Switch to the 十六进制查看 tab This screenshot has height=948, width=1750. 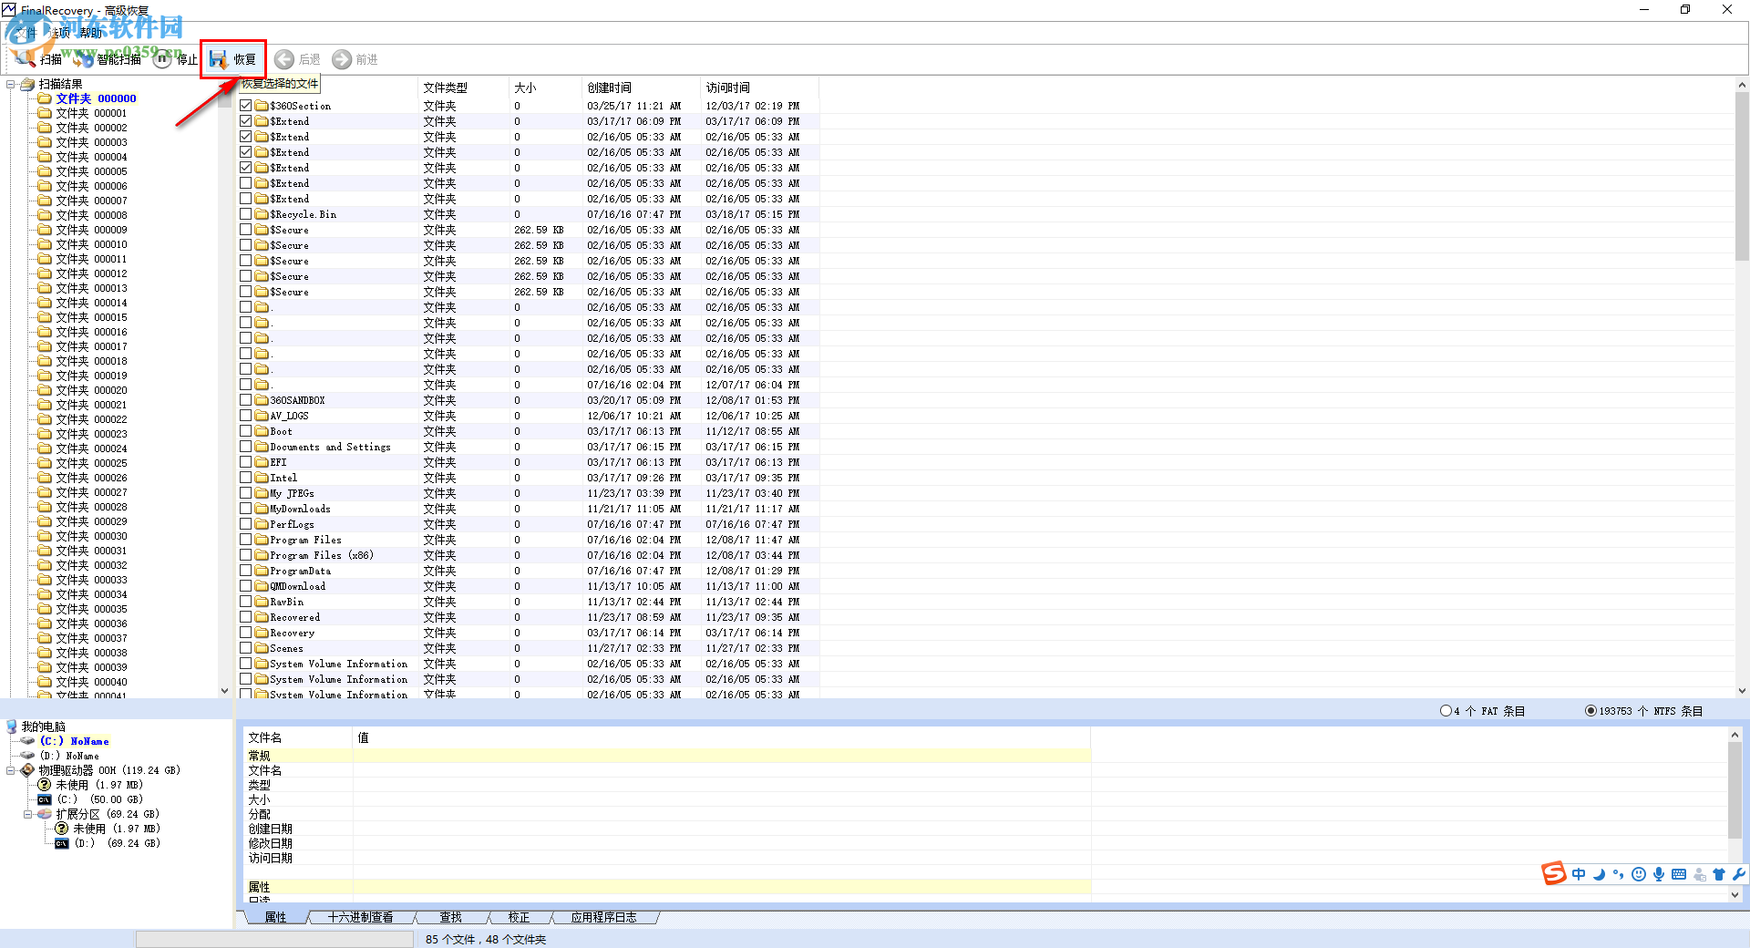(360, 917)
